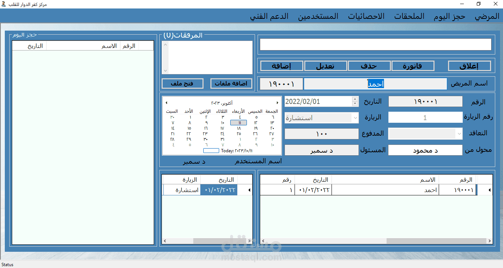Click the رقم column header in the patients grid
The width and height of the screenshot is (503, 268).
coord(277,180)
